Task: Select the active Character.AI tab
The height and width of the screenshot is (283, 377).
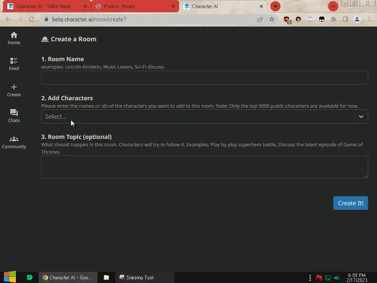Action: (x=223, y=7)
